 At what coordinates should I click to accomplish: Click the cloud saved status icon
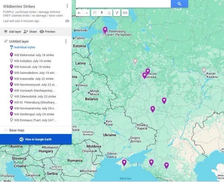click(67, 21)
